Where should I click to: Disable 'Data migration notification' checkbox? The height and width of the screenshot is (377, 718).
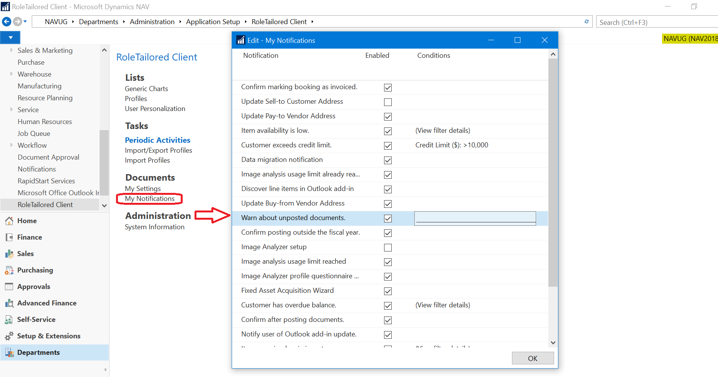388,160
